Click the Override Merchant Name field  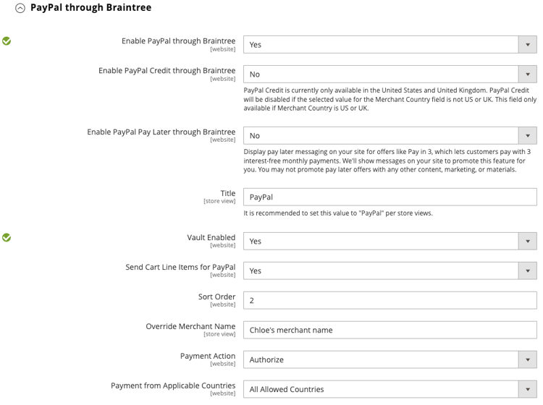point(390,330)
